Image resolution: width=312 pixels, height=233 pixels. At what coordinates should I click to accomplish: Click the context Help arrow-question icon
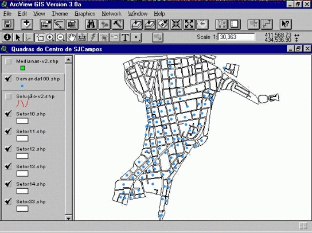[286, 24]
